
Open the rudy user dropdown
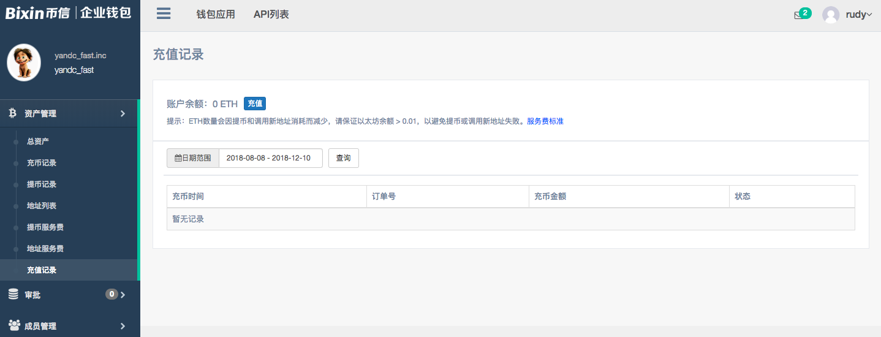pos(859,15)
